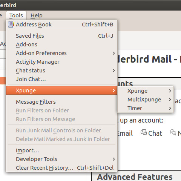181x181 pixels.
Task: Open the Help menu
Action: pos(37,15)
